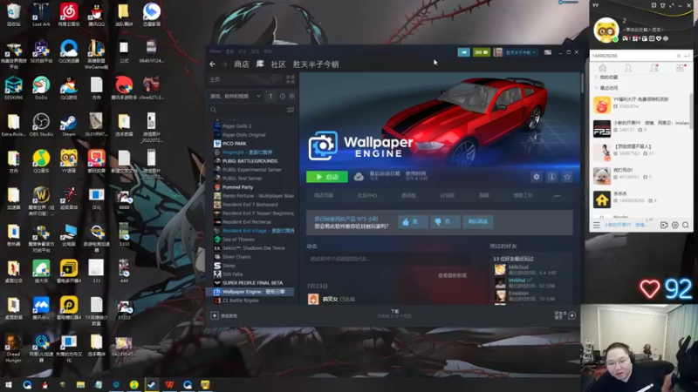This screenshot has height=392, width=698.
Task: Click the ready-to-play filter icon
Action: point(291,96)
